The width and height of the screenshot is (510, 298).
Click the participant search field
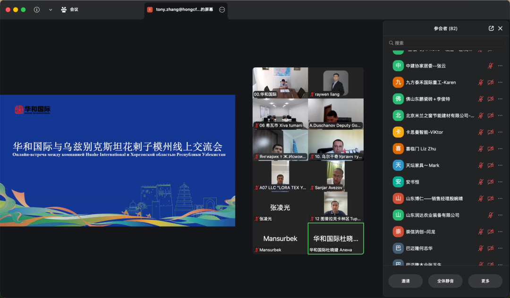(446, 43)
